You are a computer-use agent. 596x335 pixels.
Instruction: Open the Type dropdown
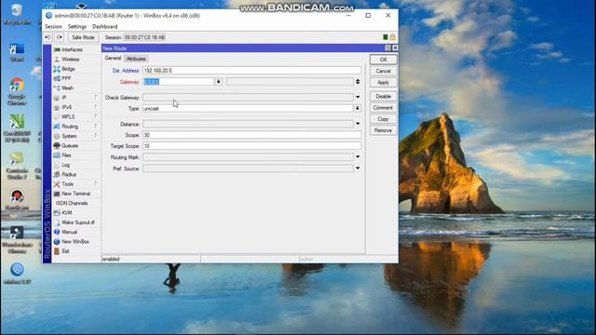click(x=358, y=109)
